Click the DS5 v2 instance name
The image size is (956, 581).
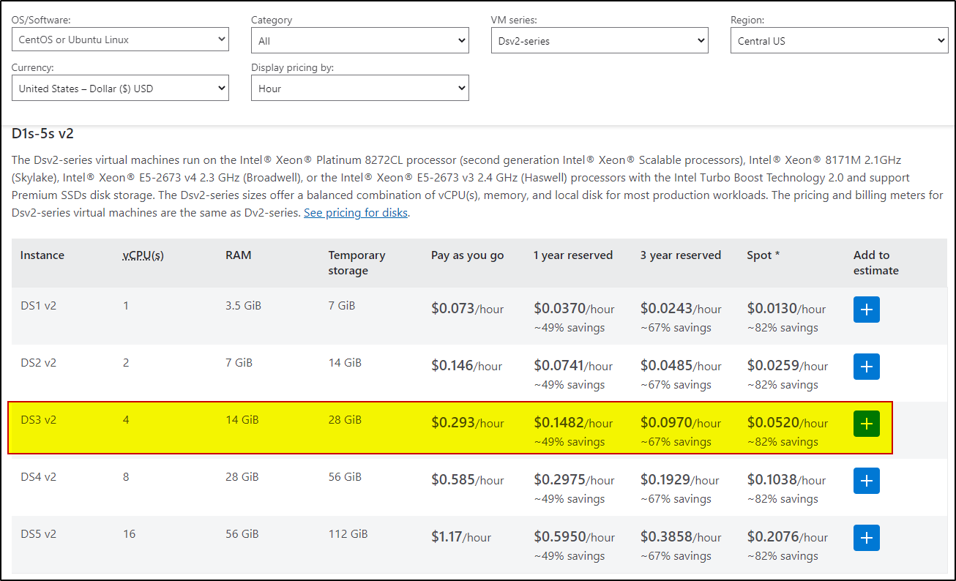tap(38, 534)
